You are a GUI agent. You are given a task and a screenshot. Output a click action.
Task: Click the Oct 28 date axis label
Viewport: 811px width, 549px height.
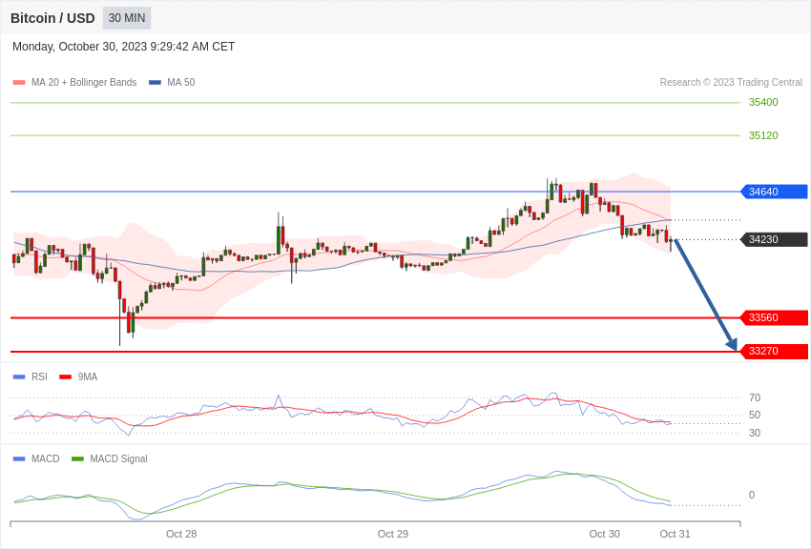coord(181,534)
